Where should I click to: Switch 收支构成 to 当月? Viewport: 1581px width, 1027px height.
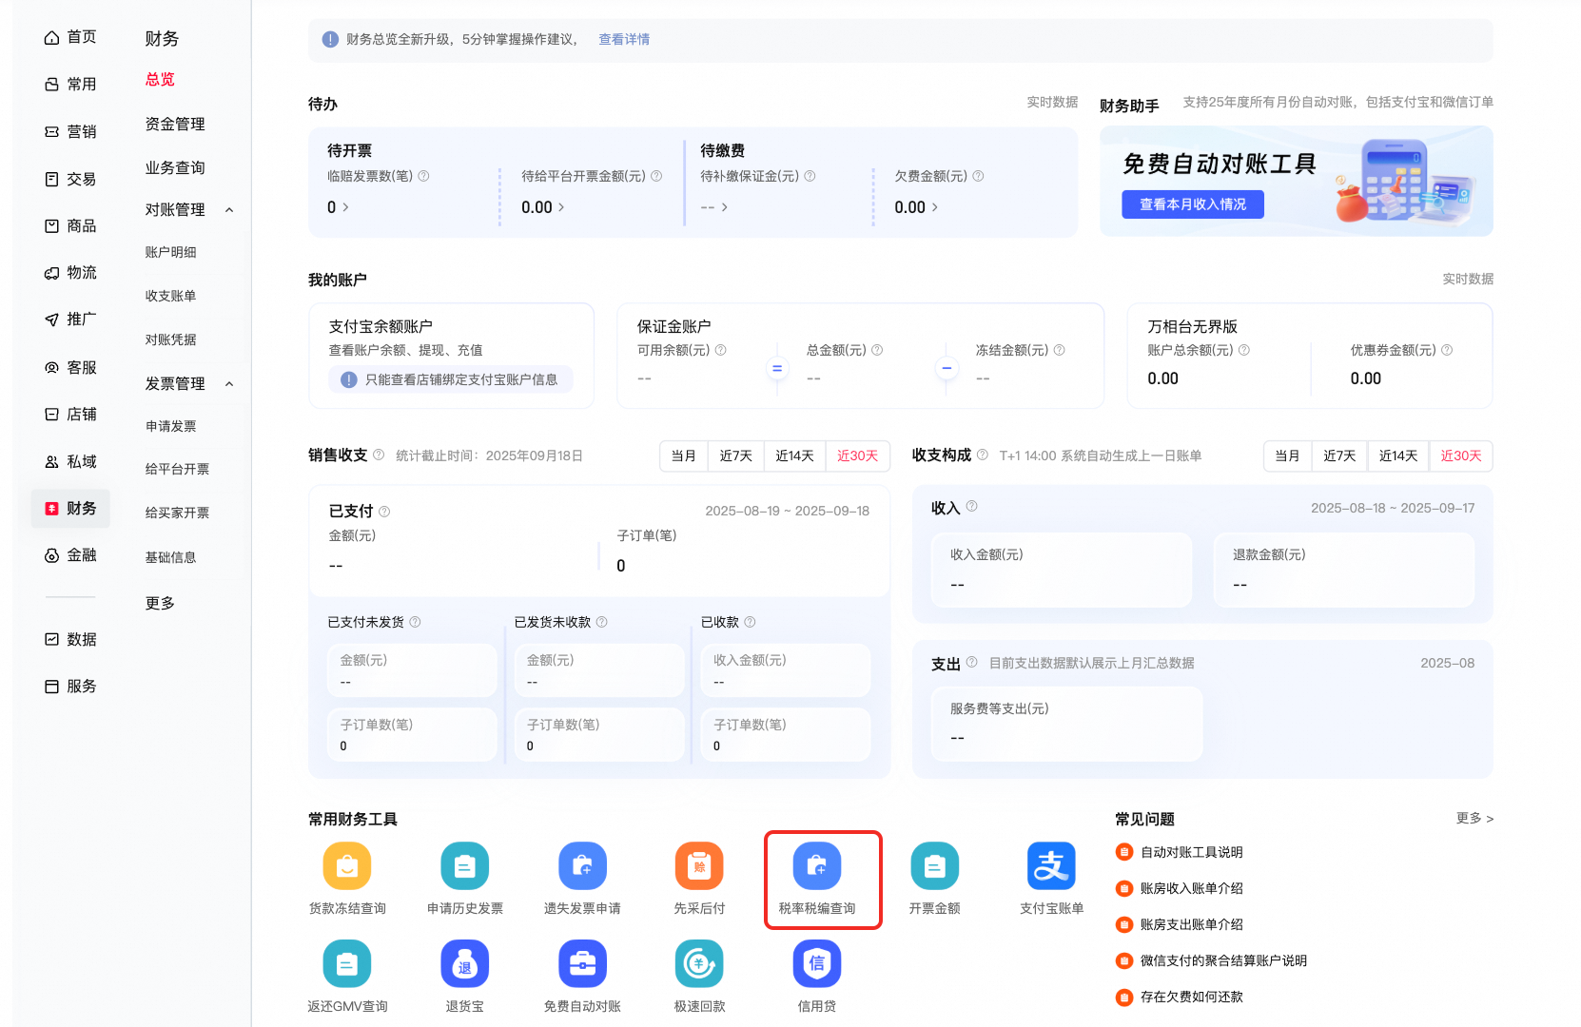[x=1288, y=456]
